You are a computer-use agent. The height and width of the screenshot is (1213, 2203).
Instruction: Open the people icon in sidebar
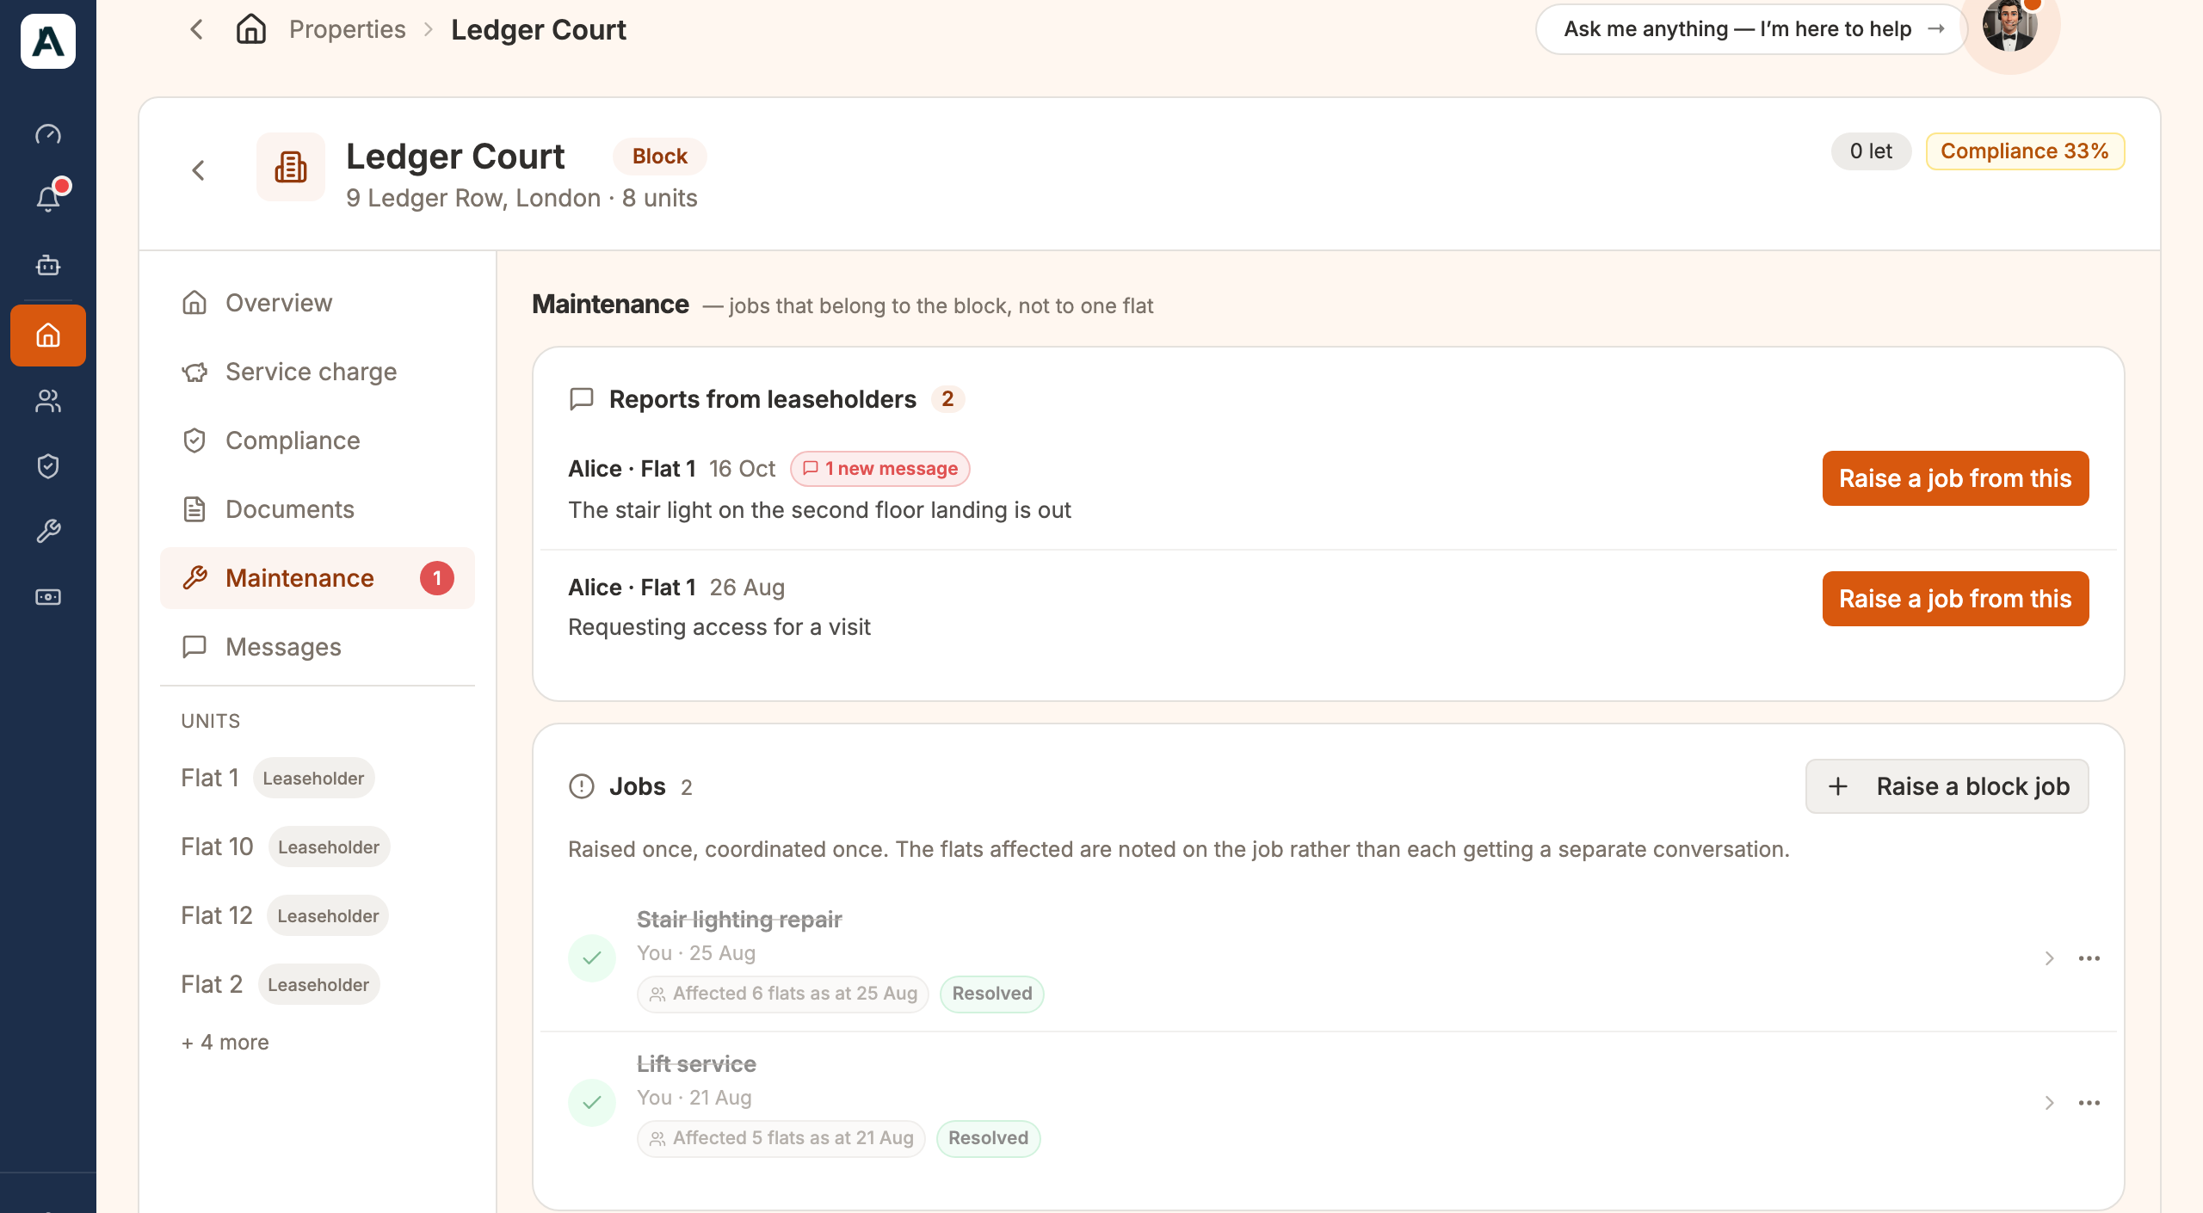(x=48, y=401)
